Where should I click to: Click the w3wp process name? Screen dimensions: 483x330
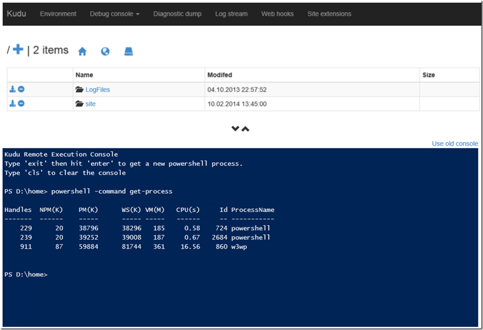coord(239,246)
